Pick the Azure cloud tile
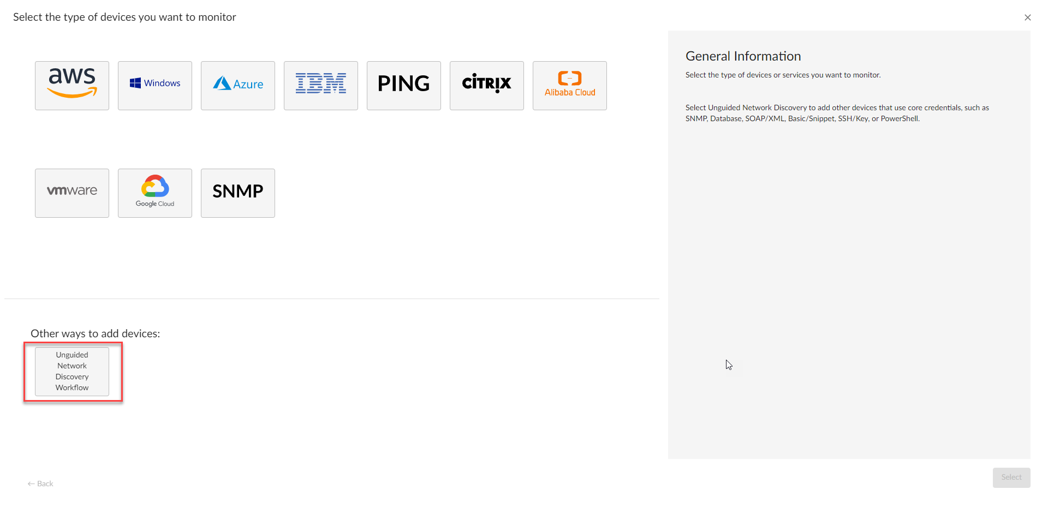The width and height of the screenshot is (1048, 507). click(238, 86)
